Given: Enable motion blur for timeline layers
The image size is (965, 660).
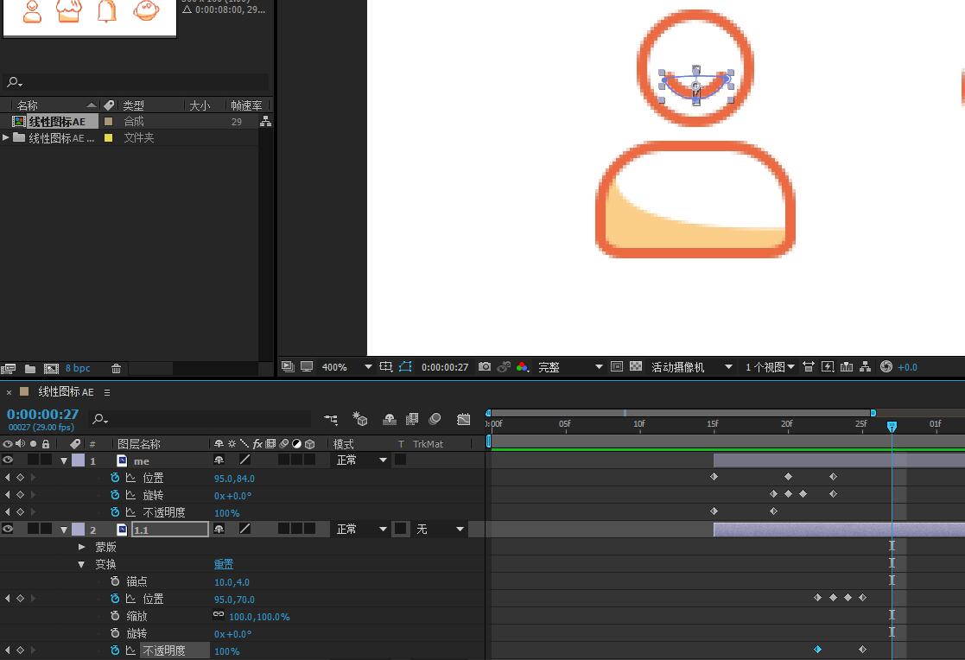Looking at the screenshot, I should click(435, 420).
